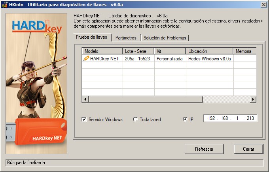Select the IP radio button
This screenshot has height=172, width=269.
tap(185, 119)
